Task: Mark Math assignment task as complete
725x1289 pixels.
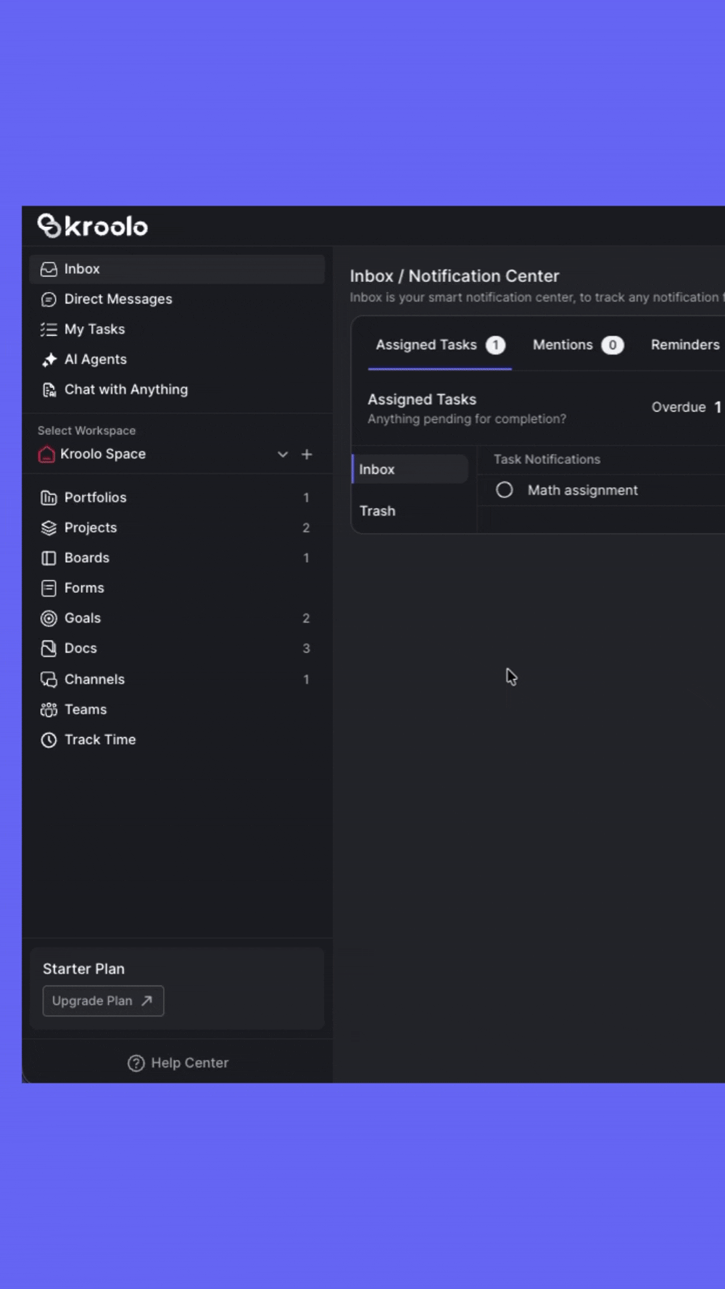Action: (504, 491)
